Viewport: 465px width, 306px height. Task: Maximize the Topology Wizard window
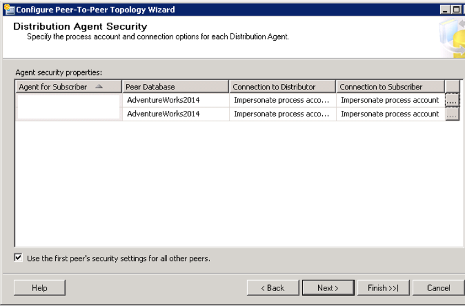tap(456, 10)
